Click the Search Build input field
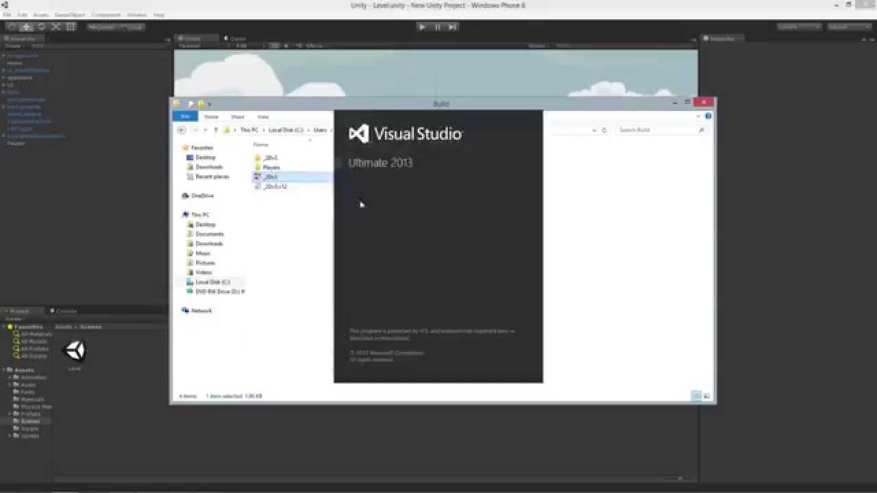The height and width of the screenshot is (493, 877). click(660, 130)
